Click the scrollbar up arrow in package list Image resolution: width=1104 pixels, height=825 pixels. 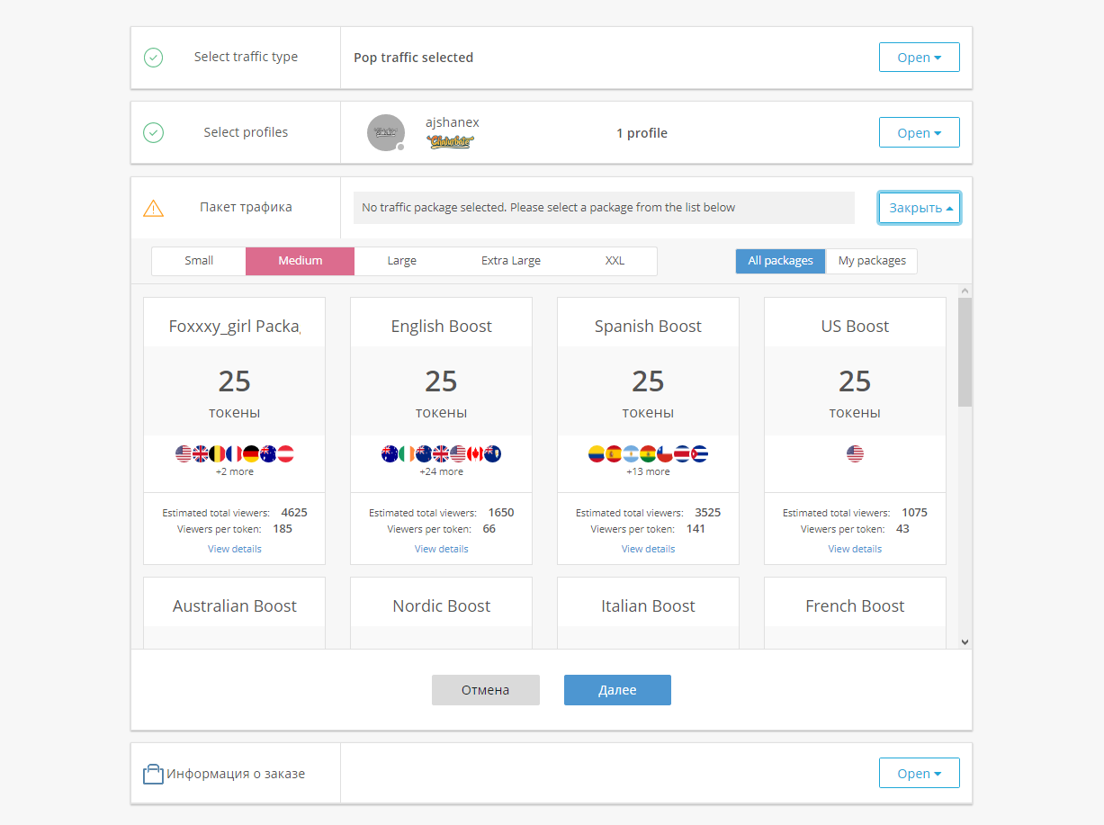click(965, 291)
